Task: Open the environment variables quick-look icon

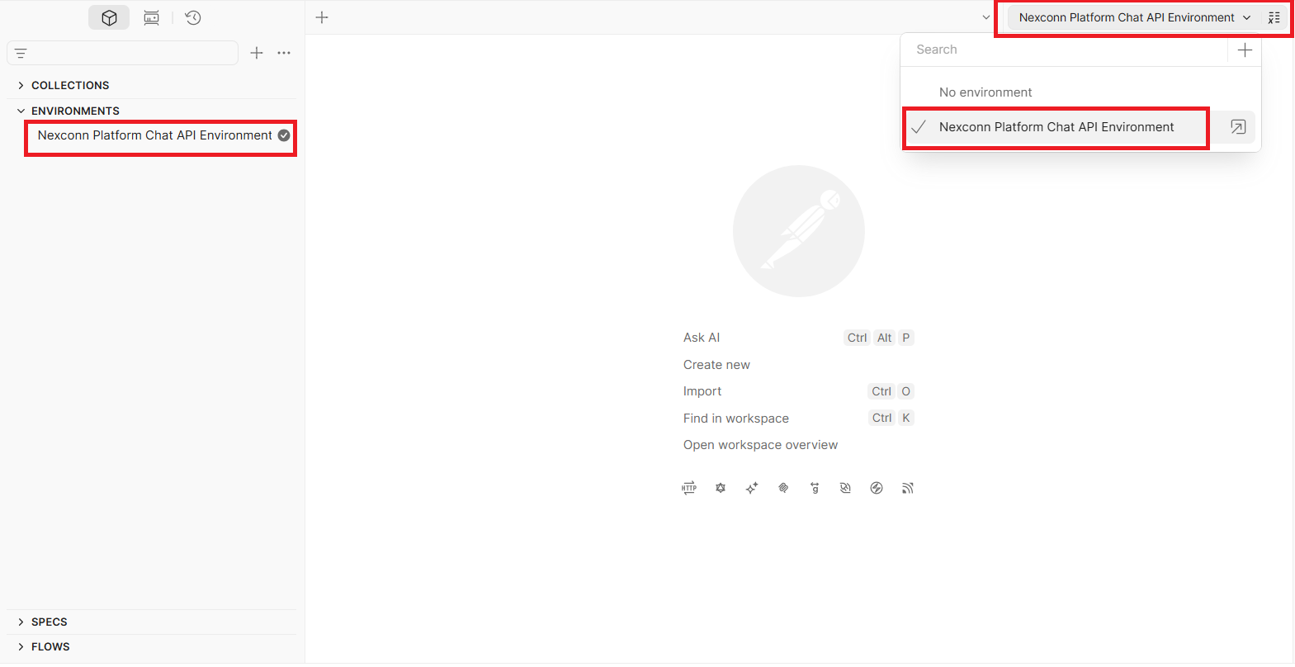Action: [x=1274, y=17]
